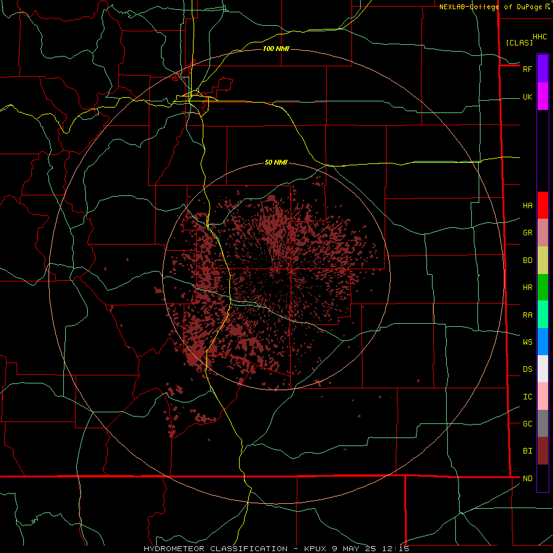Click the HA red legend swatch
This screenshot has width=553, height=553.
[x=543, y=205]
